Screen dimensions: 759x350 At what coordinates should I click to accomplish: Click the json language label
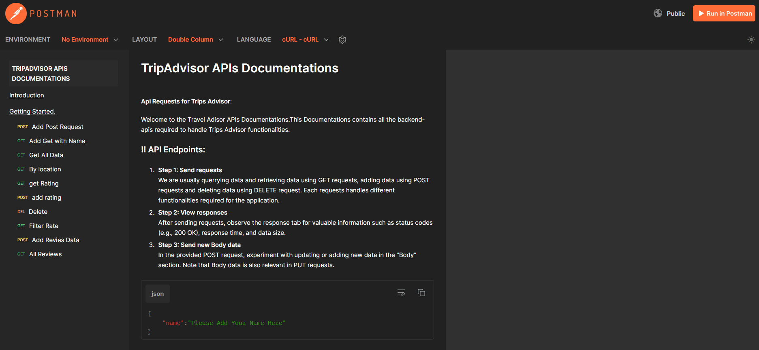click(158, 294)
